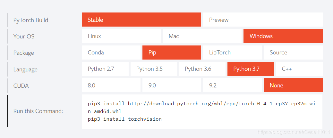
Task: Click the 'Run this Command:' label
Action: 38,111
